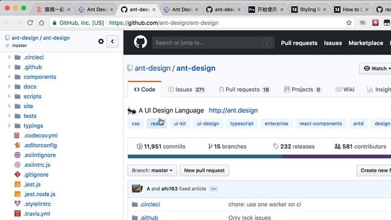Image resolution: width=391 pixels, height=220 pixels.
Task: Select the Wiki tab
Action: [345, 89]
